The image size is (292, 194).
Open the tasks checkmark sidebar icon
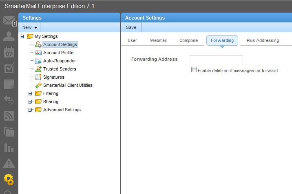click(x=9, y=68)
